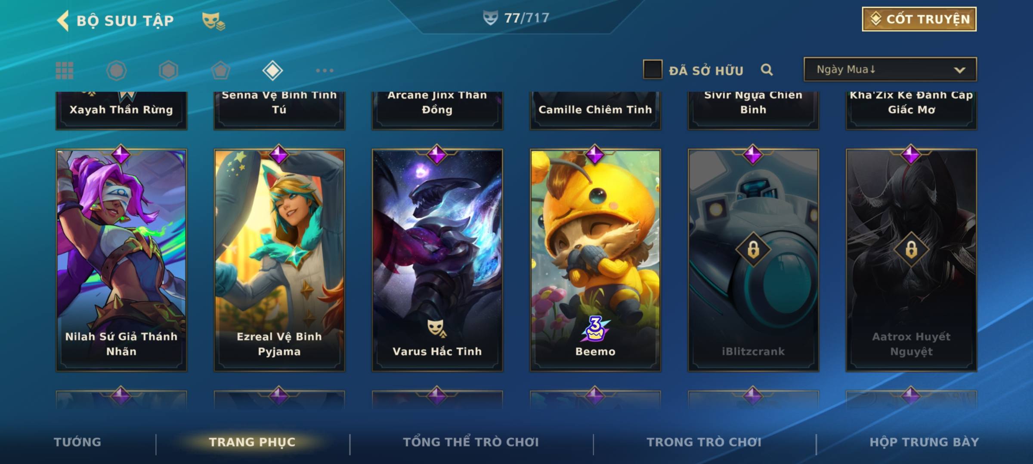Open the Hộp Trưng Bày tab
The width and height of the screenshot is (1033, 464).
pos(924,442)
